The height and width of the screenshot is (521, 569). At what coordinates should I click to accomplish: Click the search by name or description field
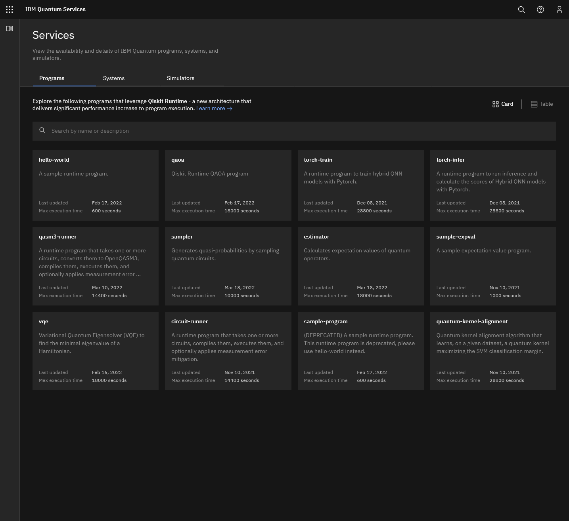coord(294,131)
